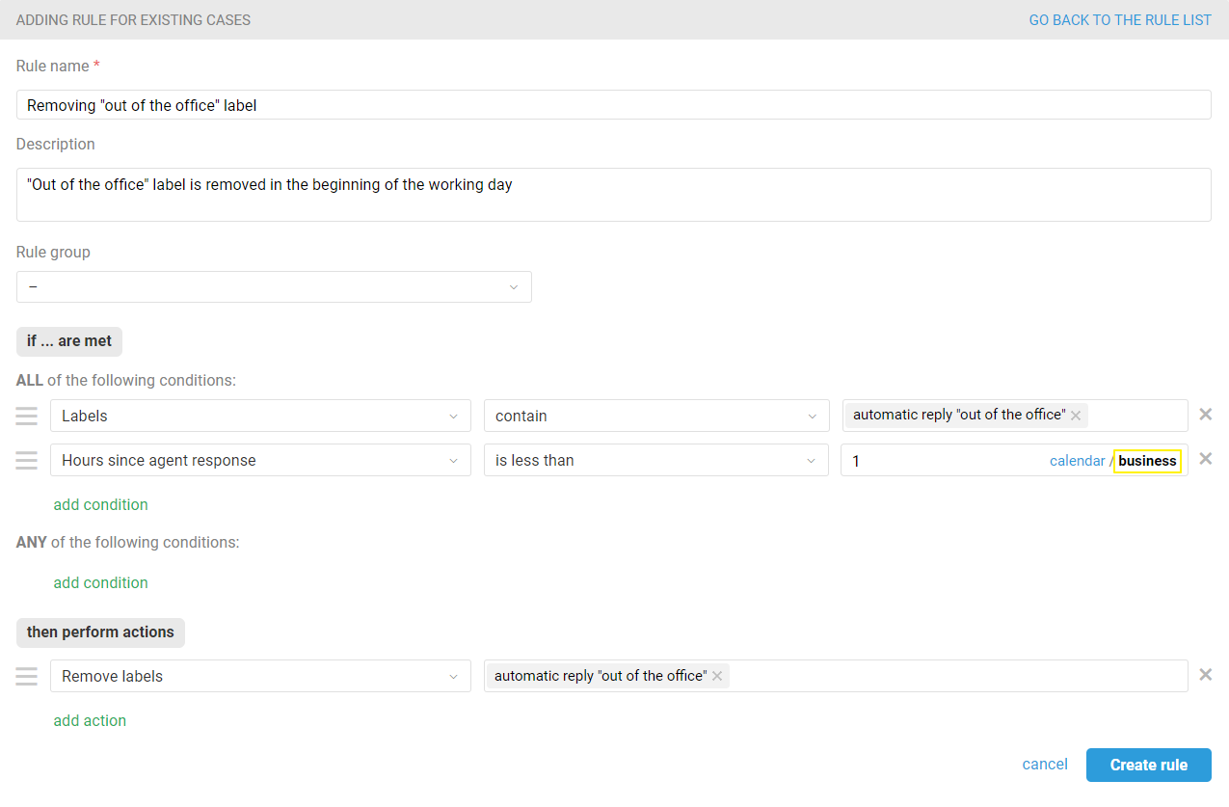Remove label tag from Labels condition

pyautogui.click(x=1076, y=416)
